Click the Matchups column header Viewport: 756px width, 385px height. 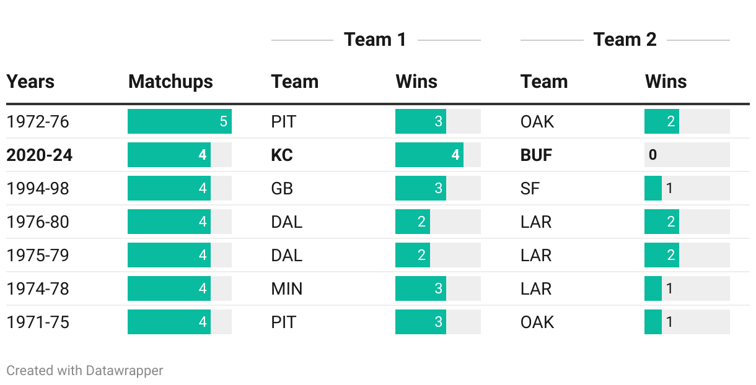point(170,82)
